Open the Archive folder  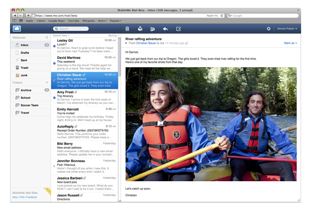coord(31,90)
